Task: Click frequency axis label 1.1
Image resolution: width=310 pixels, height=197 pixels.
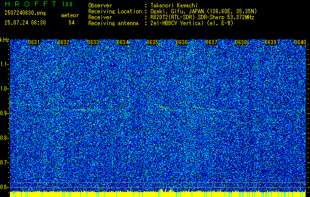Action: pos(4,64)
